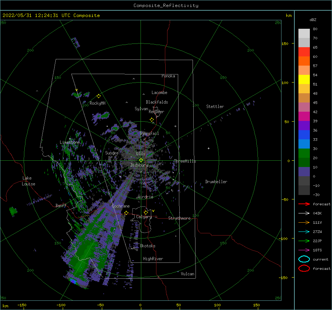This screenshot has width=332, height=310.
Task: Click white plus marker west of Stettler-Drumheller area
Action: point(208,148)
